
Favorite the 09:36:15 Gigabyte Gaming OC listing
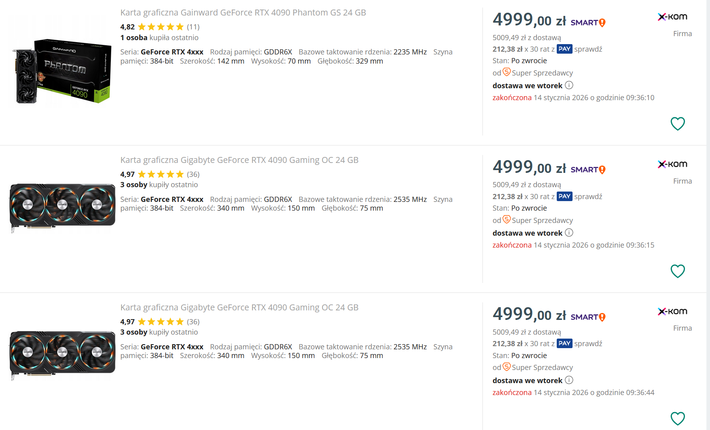point(677,271)
